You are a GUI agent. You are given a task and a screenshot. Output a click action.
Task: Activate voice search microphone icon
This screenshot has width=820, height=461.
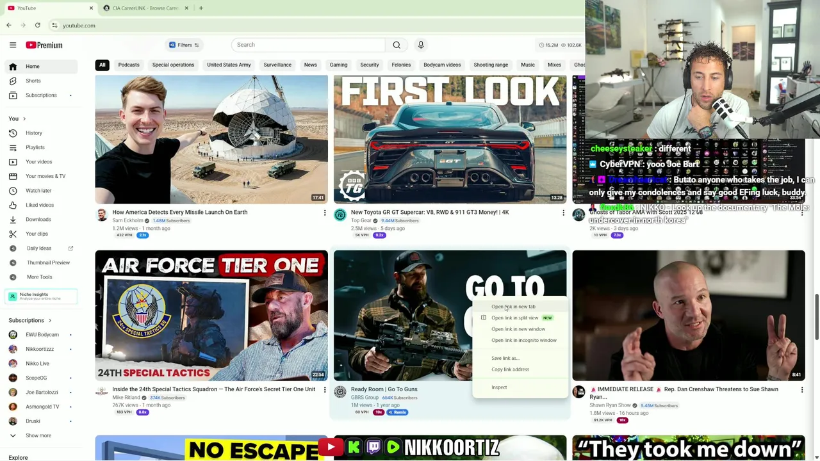pyautogui.click(x=421, y=45)
